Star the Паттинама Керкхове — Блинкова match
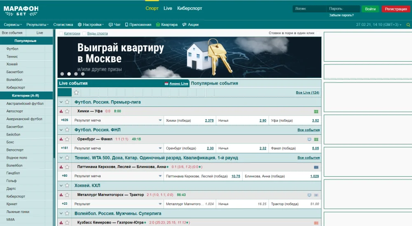Image resolution: width=412 pixels, height=226 pixels. (67, 167)
